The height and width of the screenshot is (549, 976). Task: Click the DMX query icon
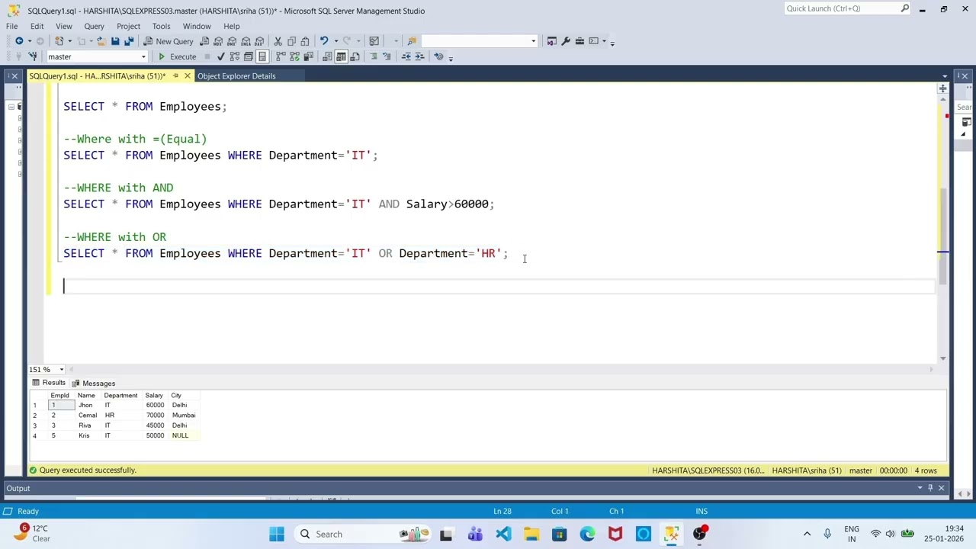coord(232,41)
